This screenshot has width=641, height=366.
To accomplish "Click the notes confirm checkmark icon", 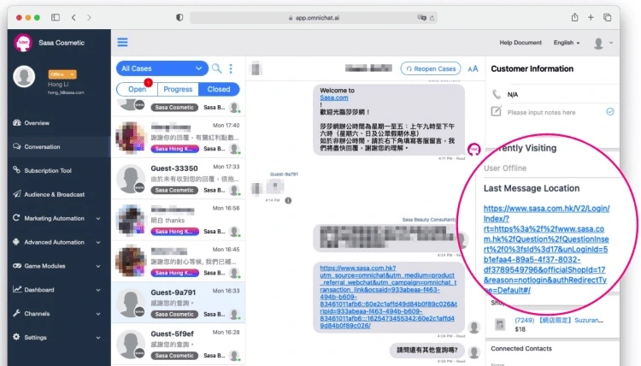I will coord(610,112).
